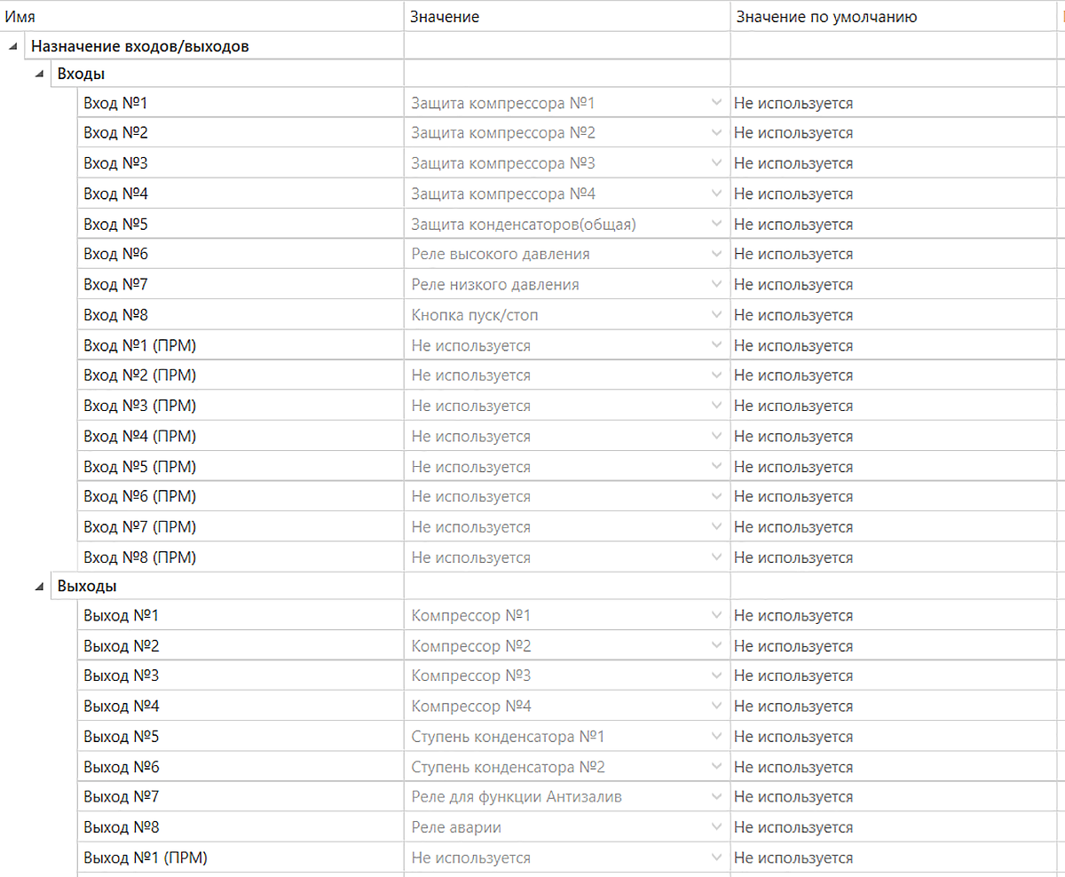This screenshot has height=877, width=1065.
Task: Open dropdown for Вход №1 value
Action: 717,103
